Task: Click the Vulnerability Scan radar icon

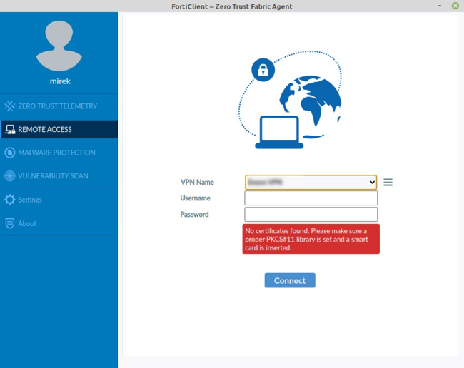Action: (10, 176)
